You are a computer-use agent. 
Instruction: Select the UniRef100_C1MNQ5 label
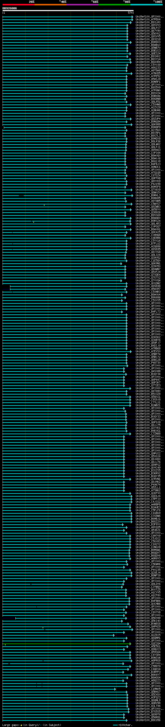(148, 689)
